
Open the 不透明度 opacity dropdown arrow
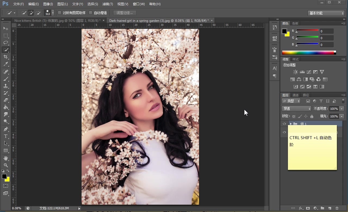click(x=342, y=108)
